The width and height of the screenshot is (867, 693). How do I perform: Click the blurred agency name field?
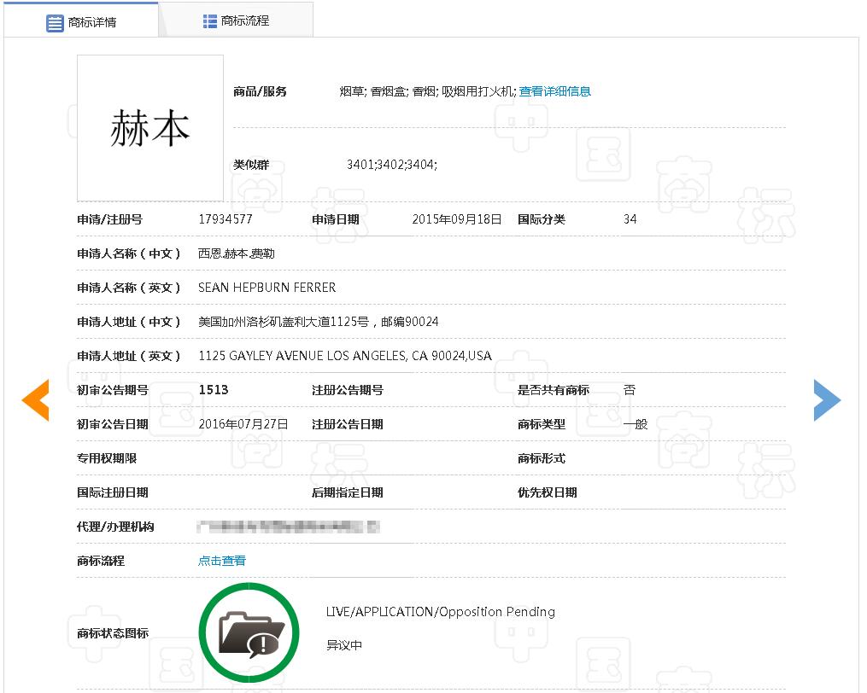point(288,527)
